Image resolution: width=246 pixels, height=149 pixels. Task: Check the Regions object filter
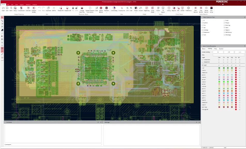click(x=224, y=30)
